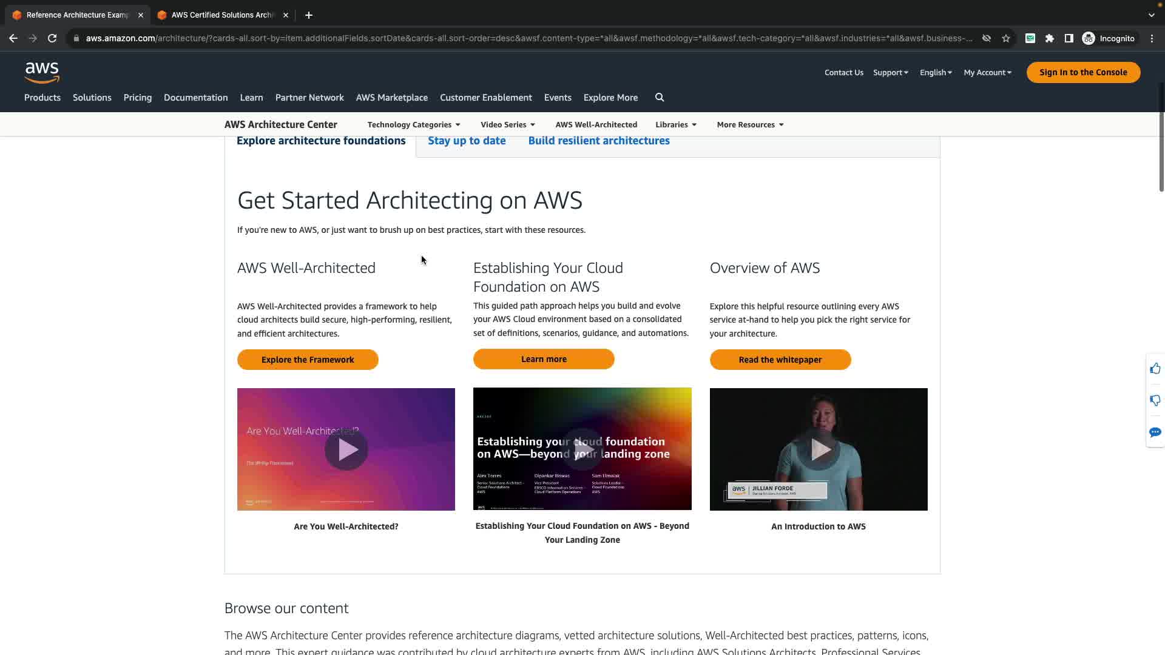Screen dimensions: 1165x655
Task: Click the Establishing Your Cloud Foundation video thumbnail
Action: coord(582,449)
